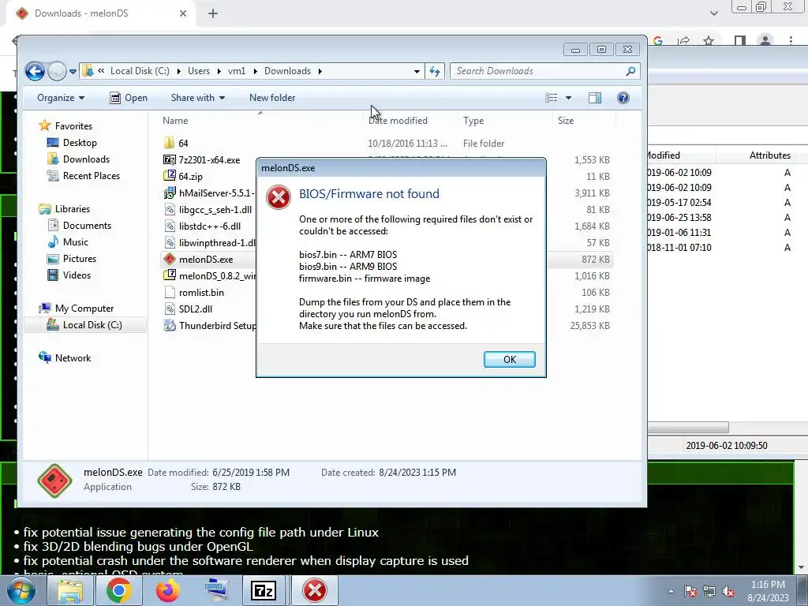Open Explorer help icon
This screenshot has height=606, width=808.
tap(623, 98)
